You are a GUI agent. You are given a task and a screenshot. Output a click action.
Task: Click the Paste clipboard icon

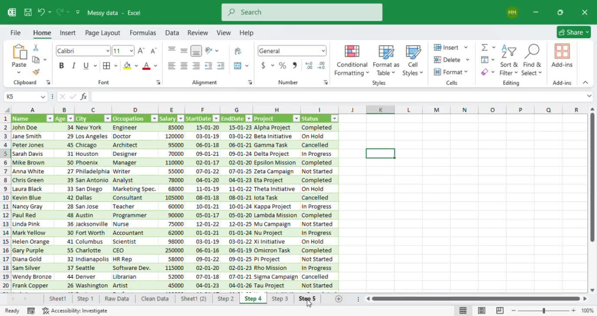pos(19,52)
